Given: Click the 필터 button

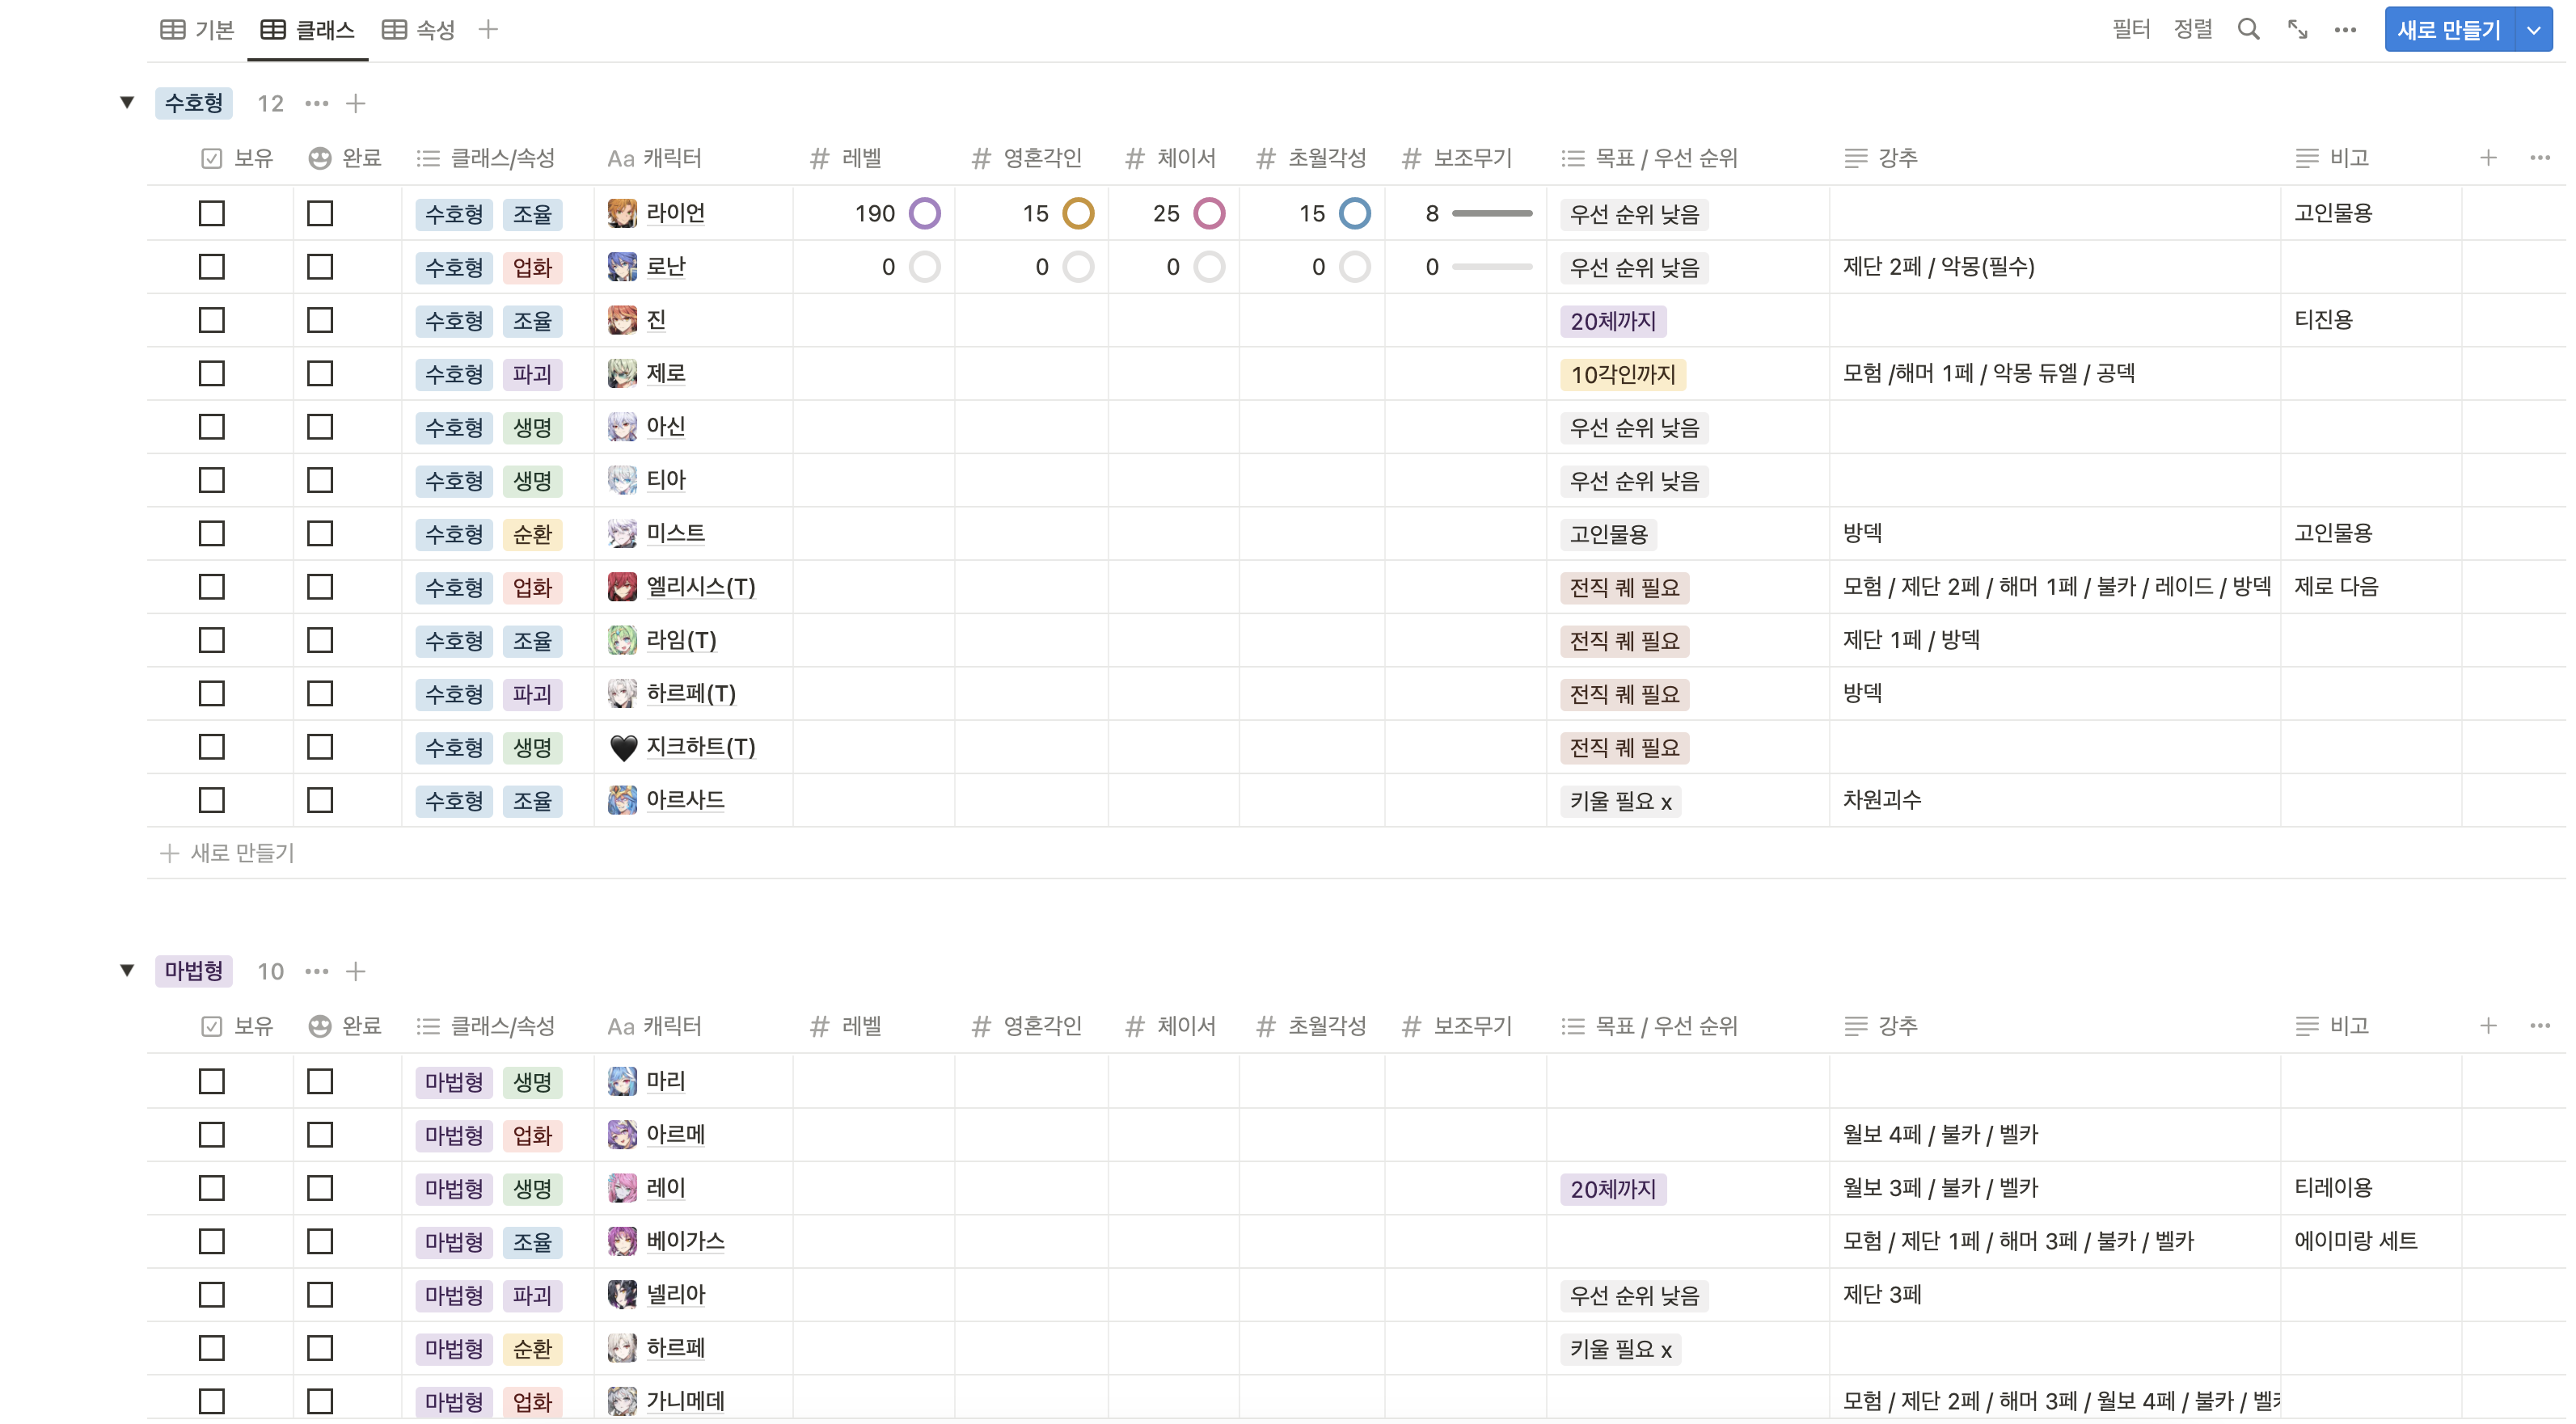Looking at the screenshot, I should coord(2130,30).
